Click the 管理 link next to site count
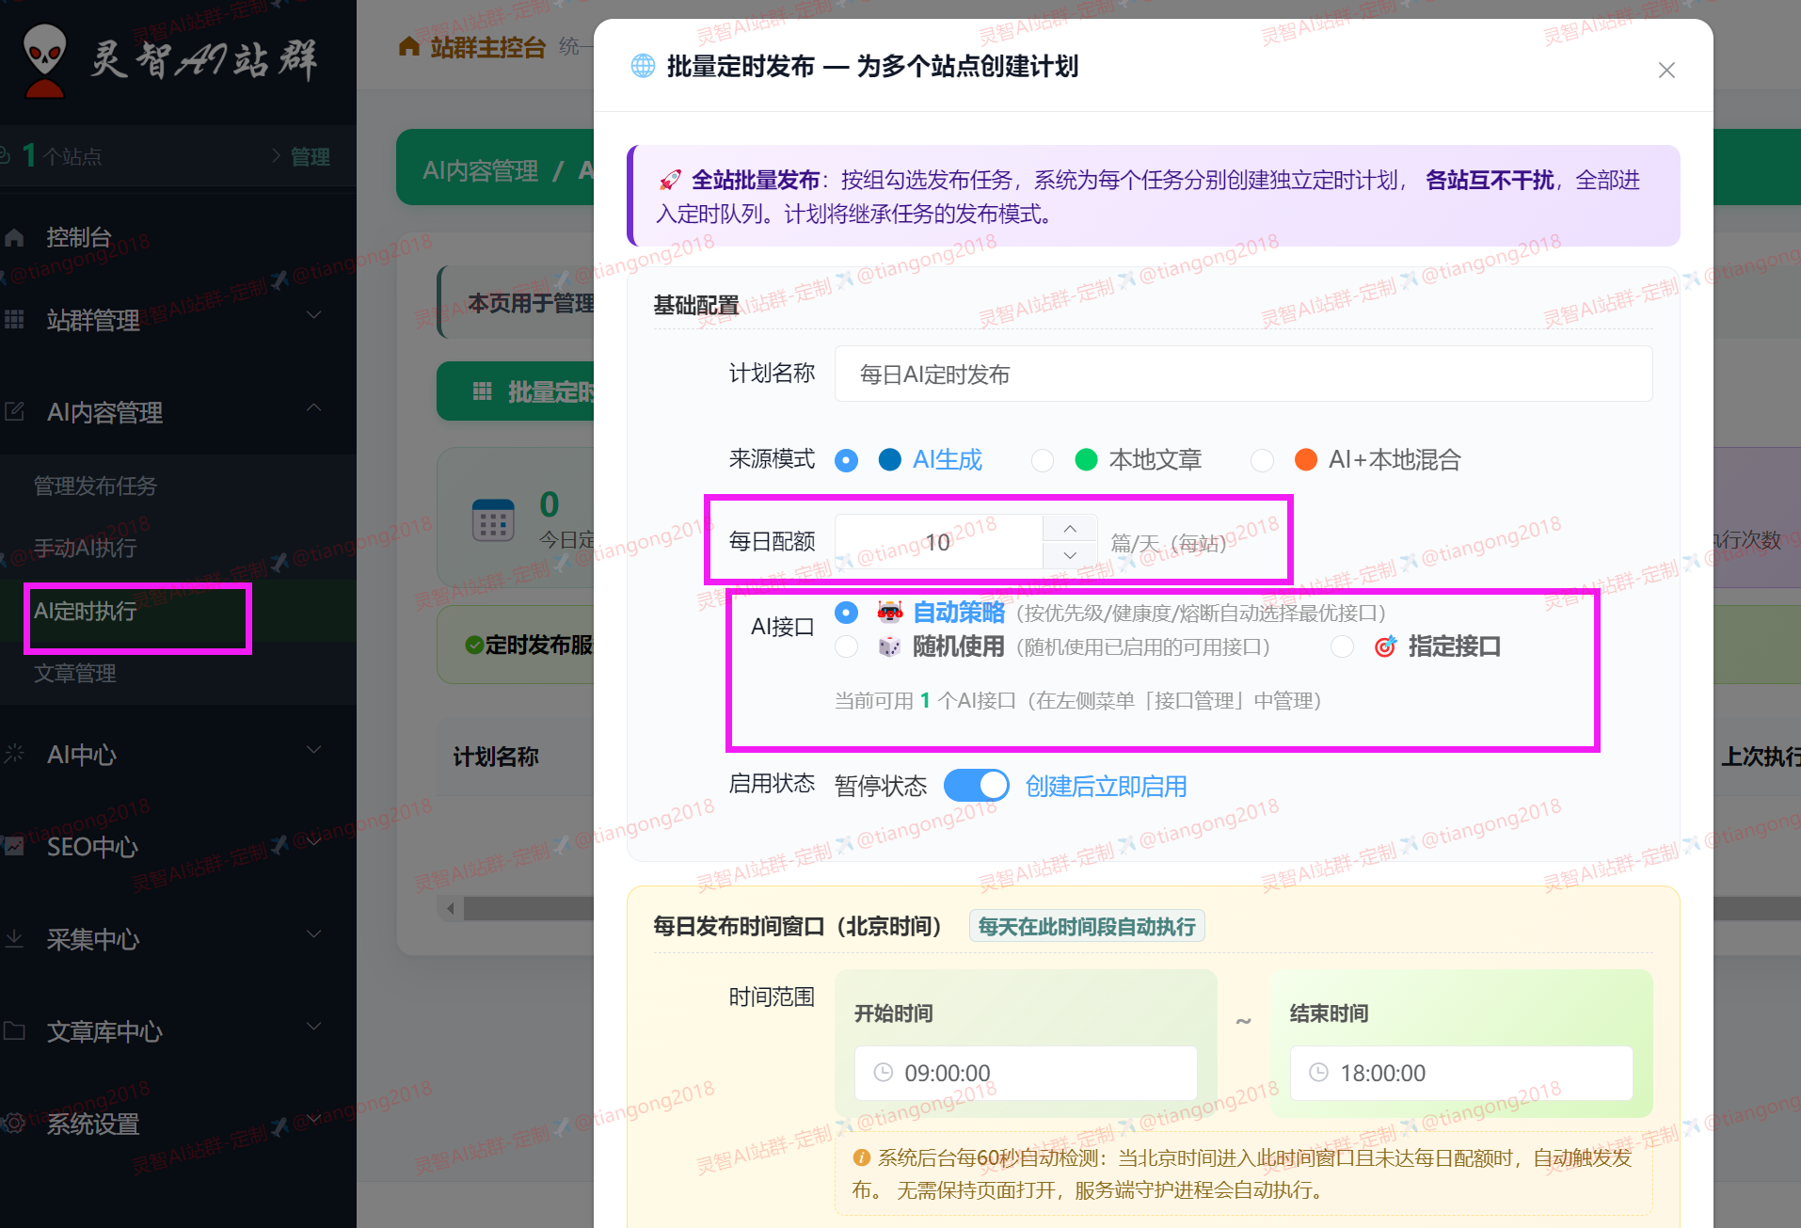Image resolution: width=1801 pixels, height=1228 pixels. [311, 156]
